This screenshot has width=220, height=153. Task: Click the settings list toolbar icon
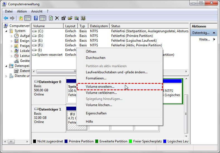pyautogui.click(x=83, y=18)
